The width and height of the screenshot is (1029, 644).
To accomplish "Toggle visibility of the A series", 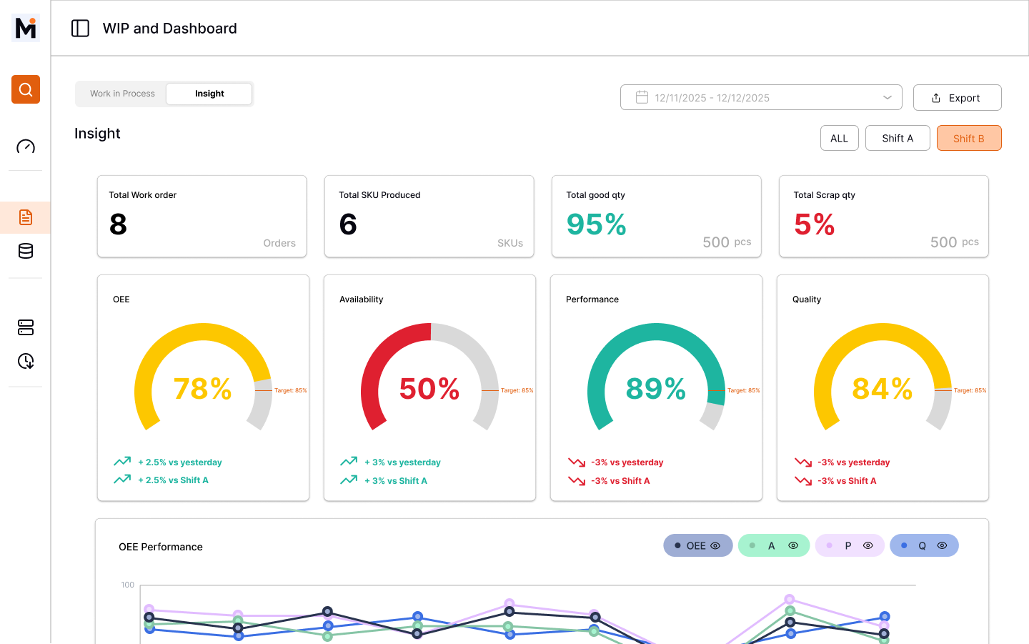I will pos(792,545).
